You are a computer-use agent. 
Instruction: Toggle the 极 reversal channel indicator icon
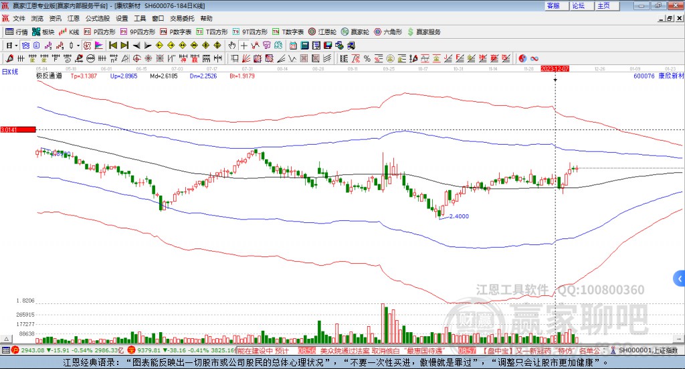click(87, 46)
